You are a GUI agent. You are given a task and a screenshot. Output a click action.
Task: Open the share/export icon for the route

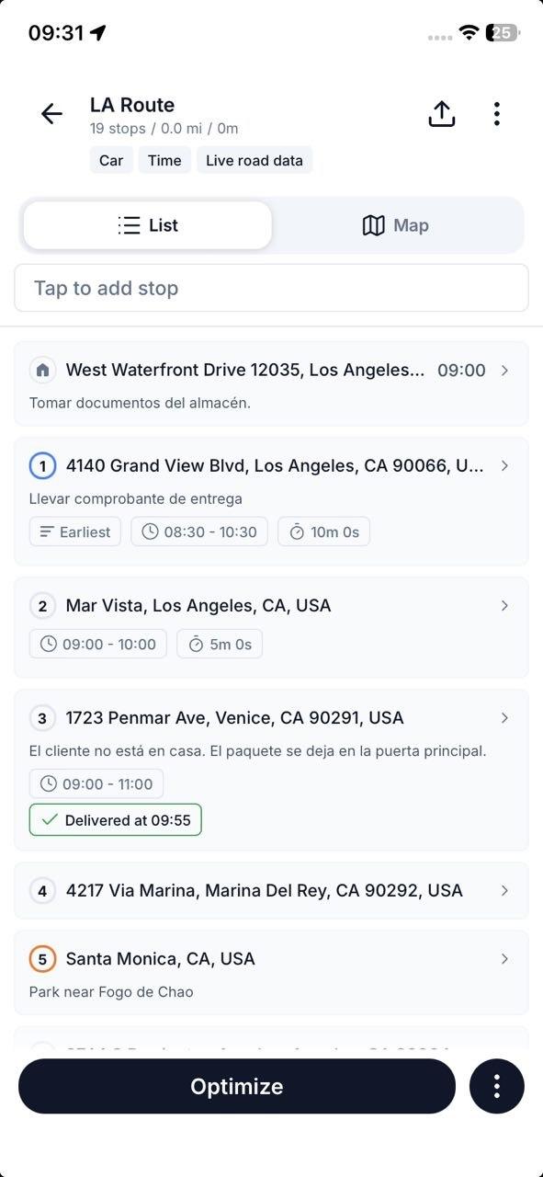[441, 112]
